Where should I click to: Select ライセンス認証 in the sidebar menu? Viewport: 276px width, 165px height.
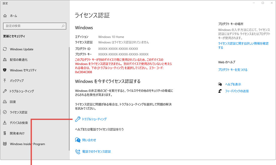pos(19,112)
